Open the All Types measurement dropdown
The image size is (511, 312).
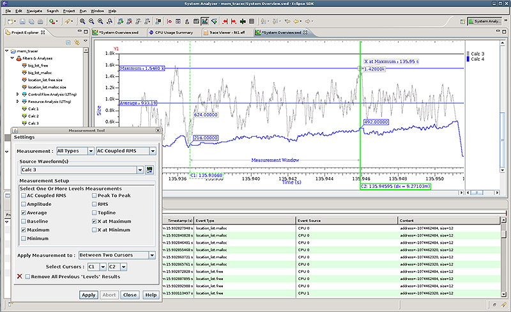point(91,151)
